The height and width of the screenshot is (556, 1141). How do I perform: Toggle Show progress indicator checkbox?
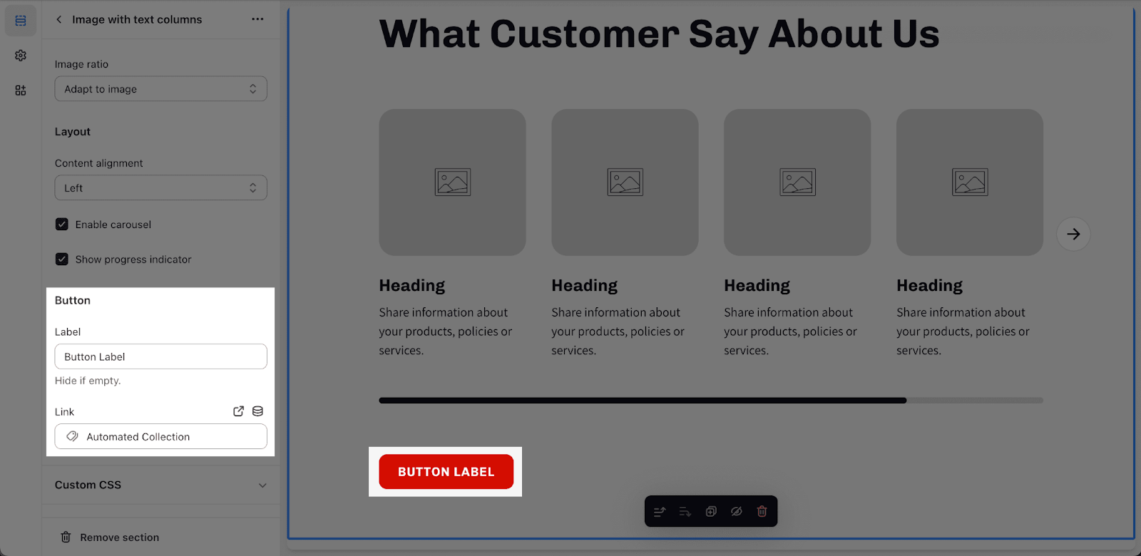click(62, 259)
